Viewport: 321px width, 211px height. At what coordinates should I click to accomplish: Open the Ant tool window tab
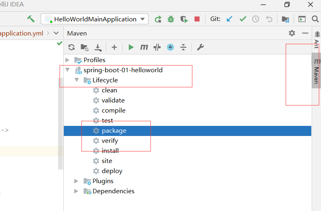click(317, 42)
